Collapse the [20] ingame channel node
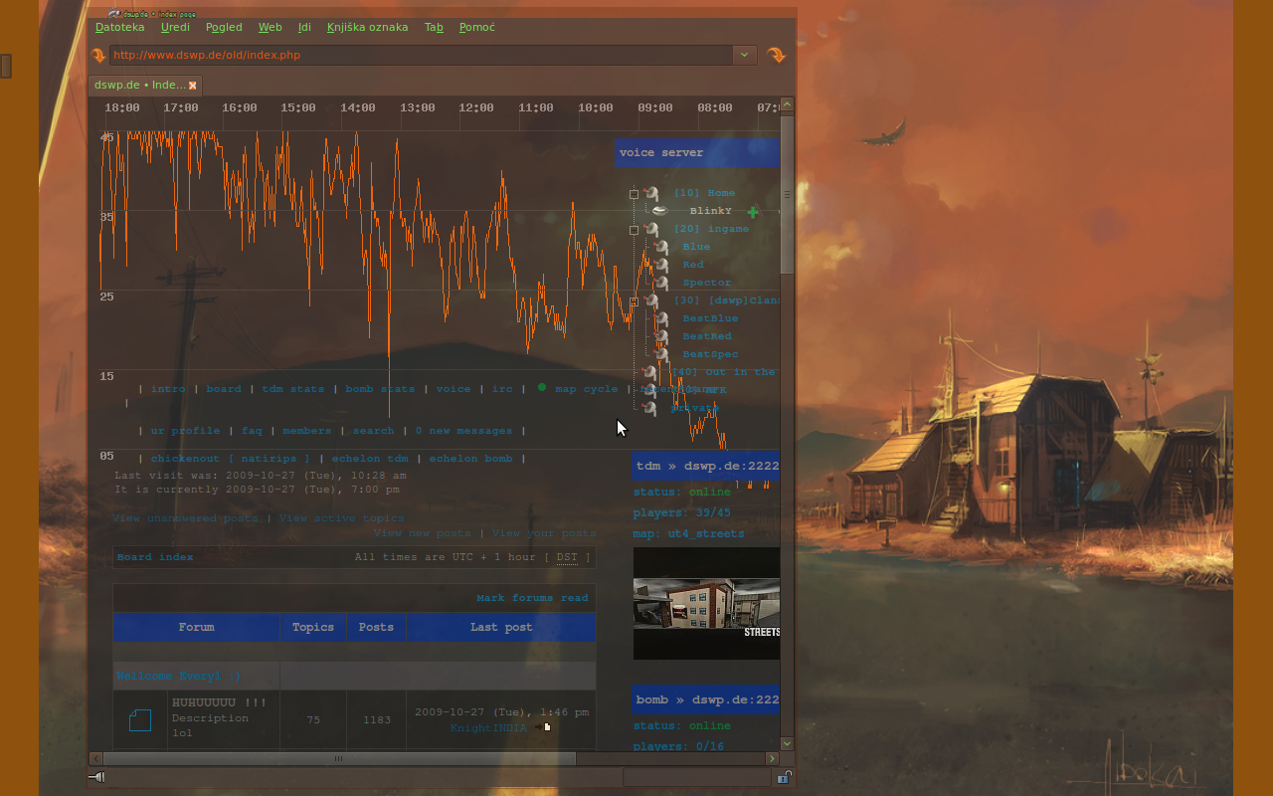Screen dimensions: 1273x796 click(635, 230)
